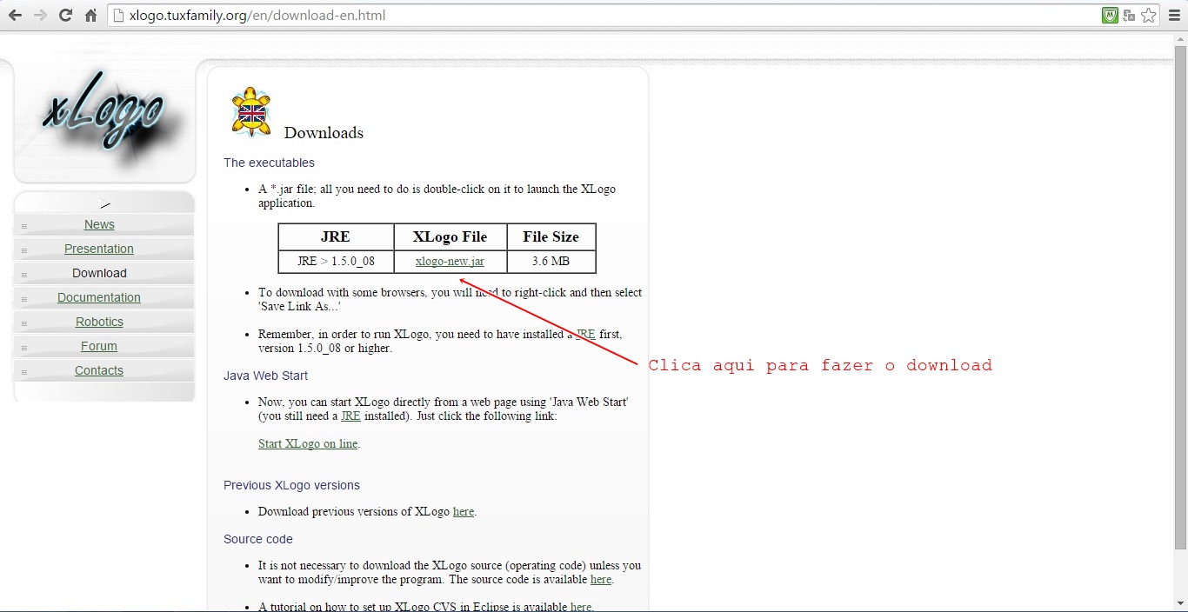Click the grayed-out forward navigation arrow
Image resolution: width=1188 pixels, height=612 pixels.
coord(39,15)
